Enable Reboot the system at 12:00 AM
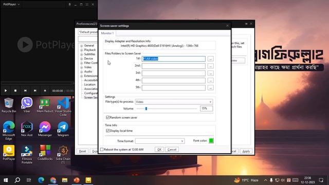The image size is (329, 185). point(102,150)
